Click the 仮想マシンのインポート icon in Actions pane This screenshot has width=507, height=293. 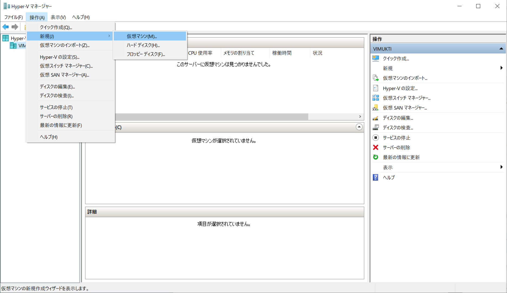tap(376, 78)
